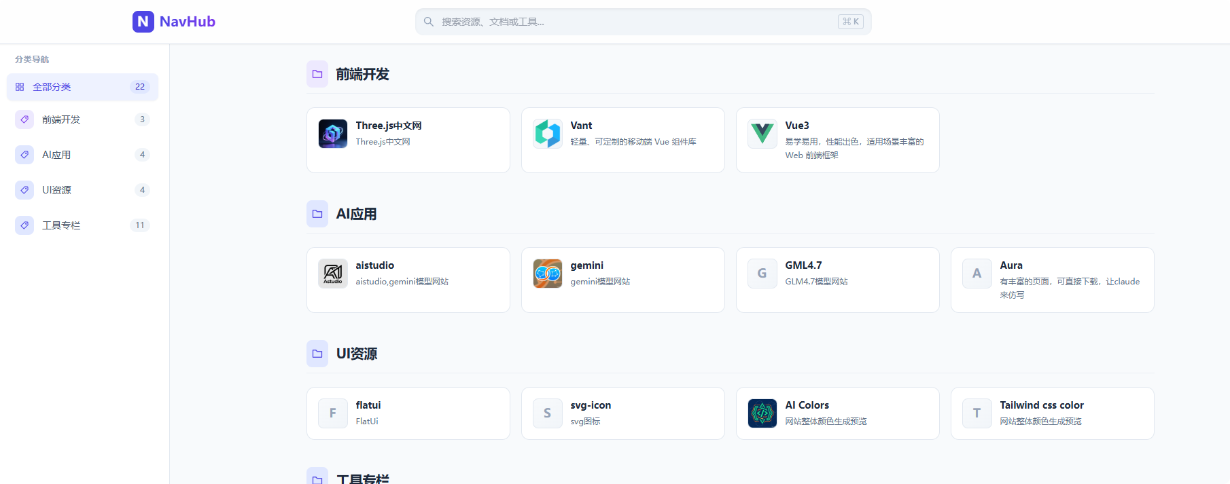This screenshot has width=1230, height=484.
Task: Click folder icon beside 前端开发 heading
Action: (317, 74)
